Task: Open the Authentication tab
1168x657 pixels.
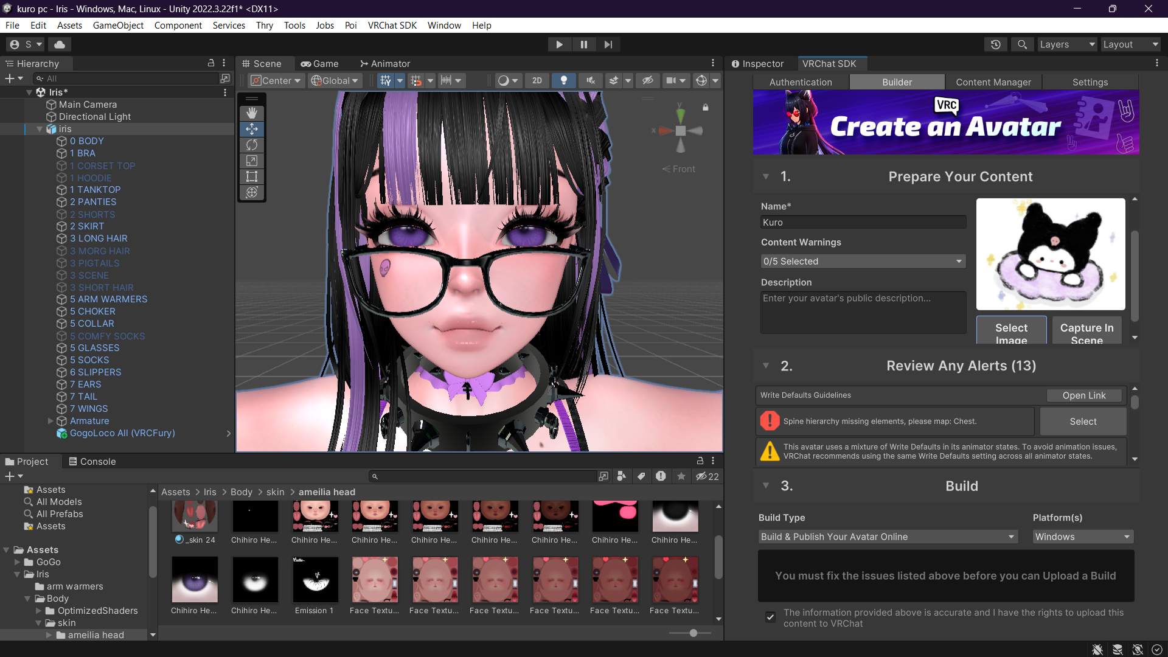Action: (x=800, y=82)
